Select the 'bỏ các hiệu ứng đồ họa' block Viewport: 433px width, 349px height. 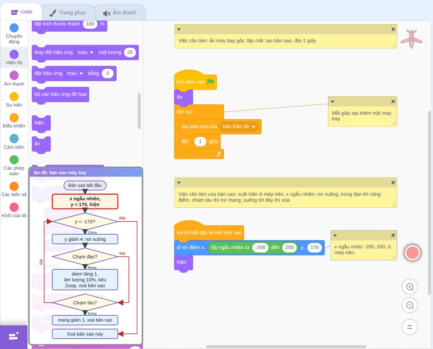pos(61,95)
